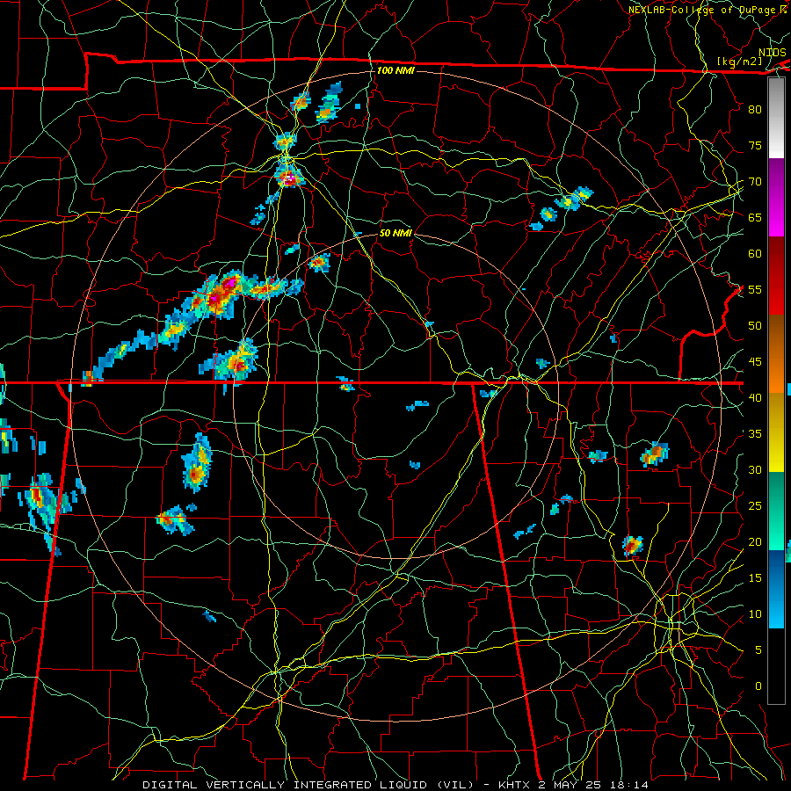Pick the dark blue band just below 20
Viewport: 791px width, 791px height.
pyautogui.click(x=776, y=570)
